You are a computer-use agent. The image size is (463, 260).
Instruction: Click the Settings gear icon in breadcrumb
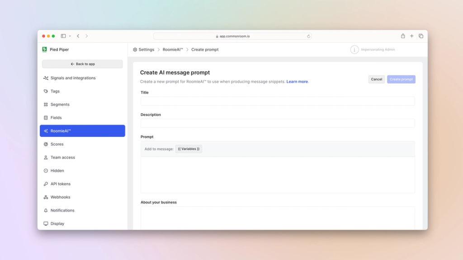coord(135,50)
